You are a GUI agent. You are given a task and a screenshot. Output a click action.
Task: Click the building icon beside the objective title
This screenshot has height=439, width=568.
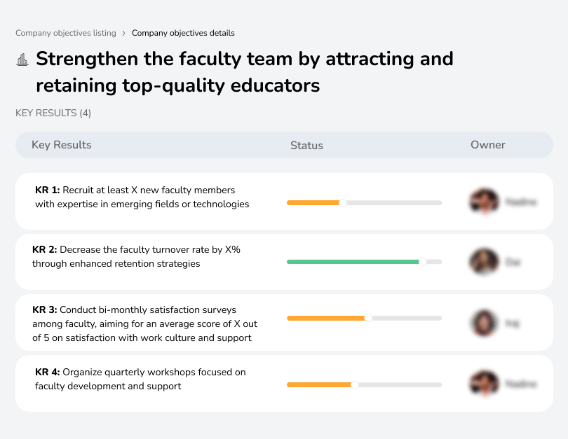[22, 60]
